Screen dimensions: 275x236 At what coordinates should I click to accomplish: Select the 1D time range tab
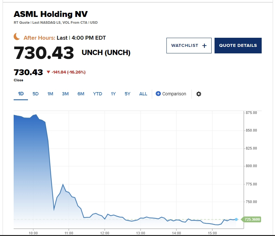pyautogui.click(x=21, y=94)
